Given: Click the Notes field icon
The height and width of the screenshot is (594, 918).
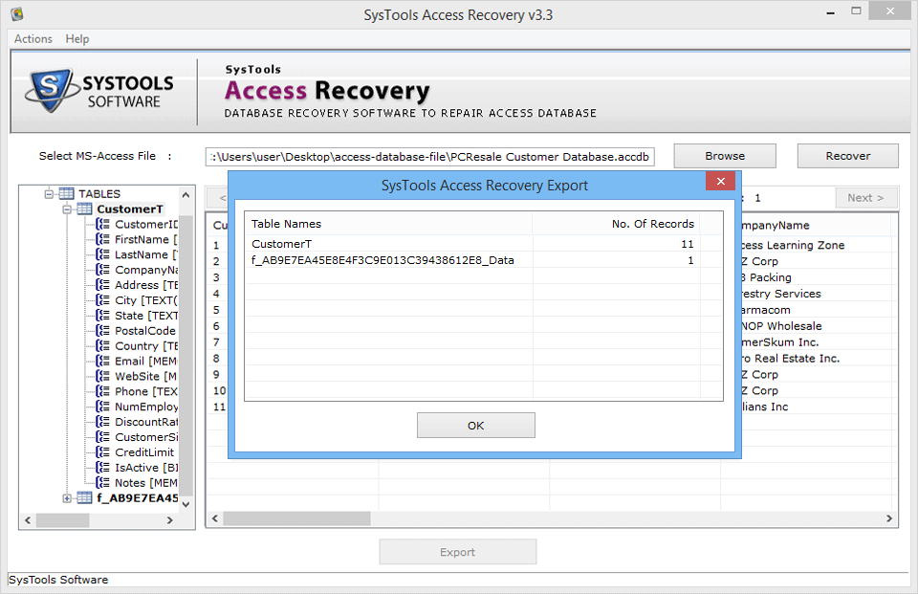Looking at the screenshot, I should [102, 483].
